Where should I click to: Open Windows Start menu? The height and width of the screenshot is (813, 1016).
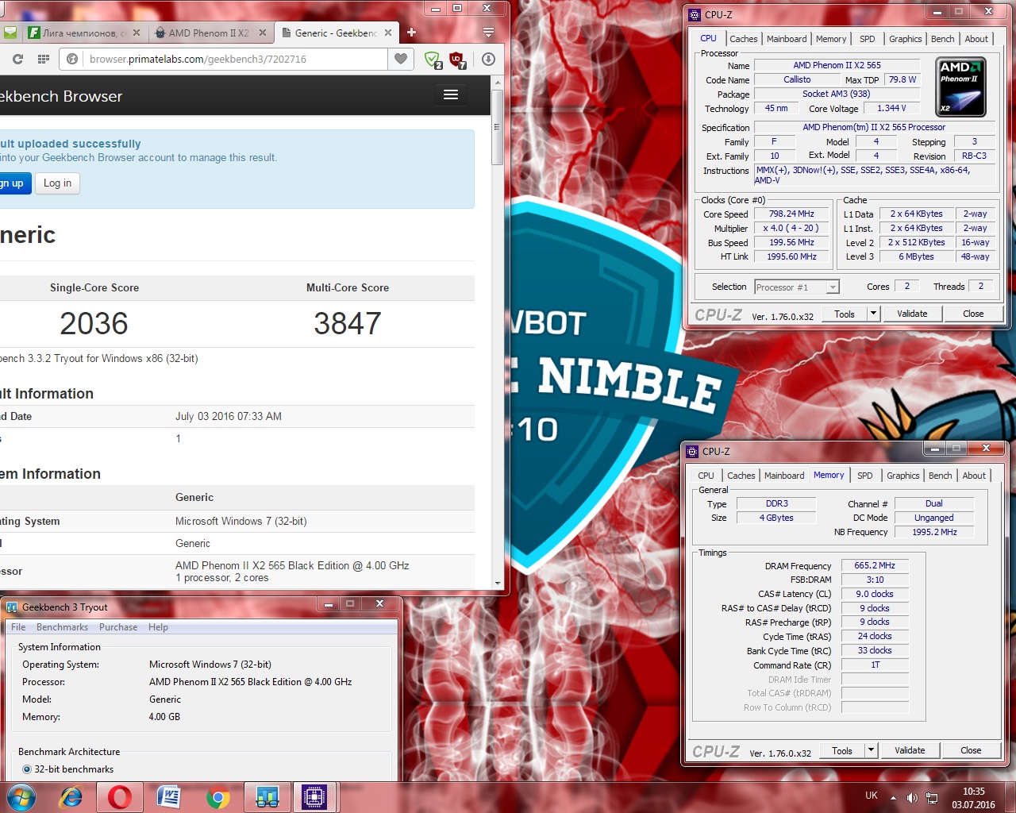click(21, 797)
